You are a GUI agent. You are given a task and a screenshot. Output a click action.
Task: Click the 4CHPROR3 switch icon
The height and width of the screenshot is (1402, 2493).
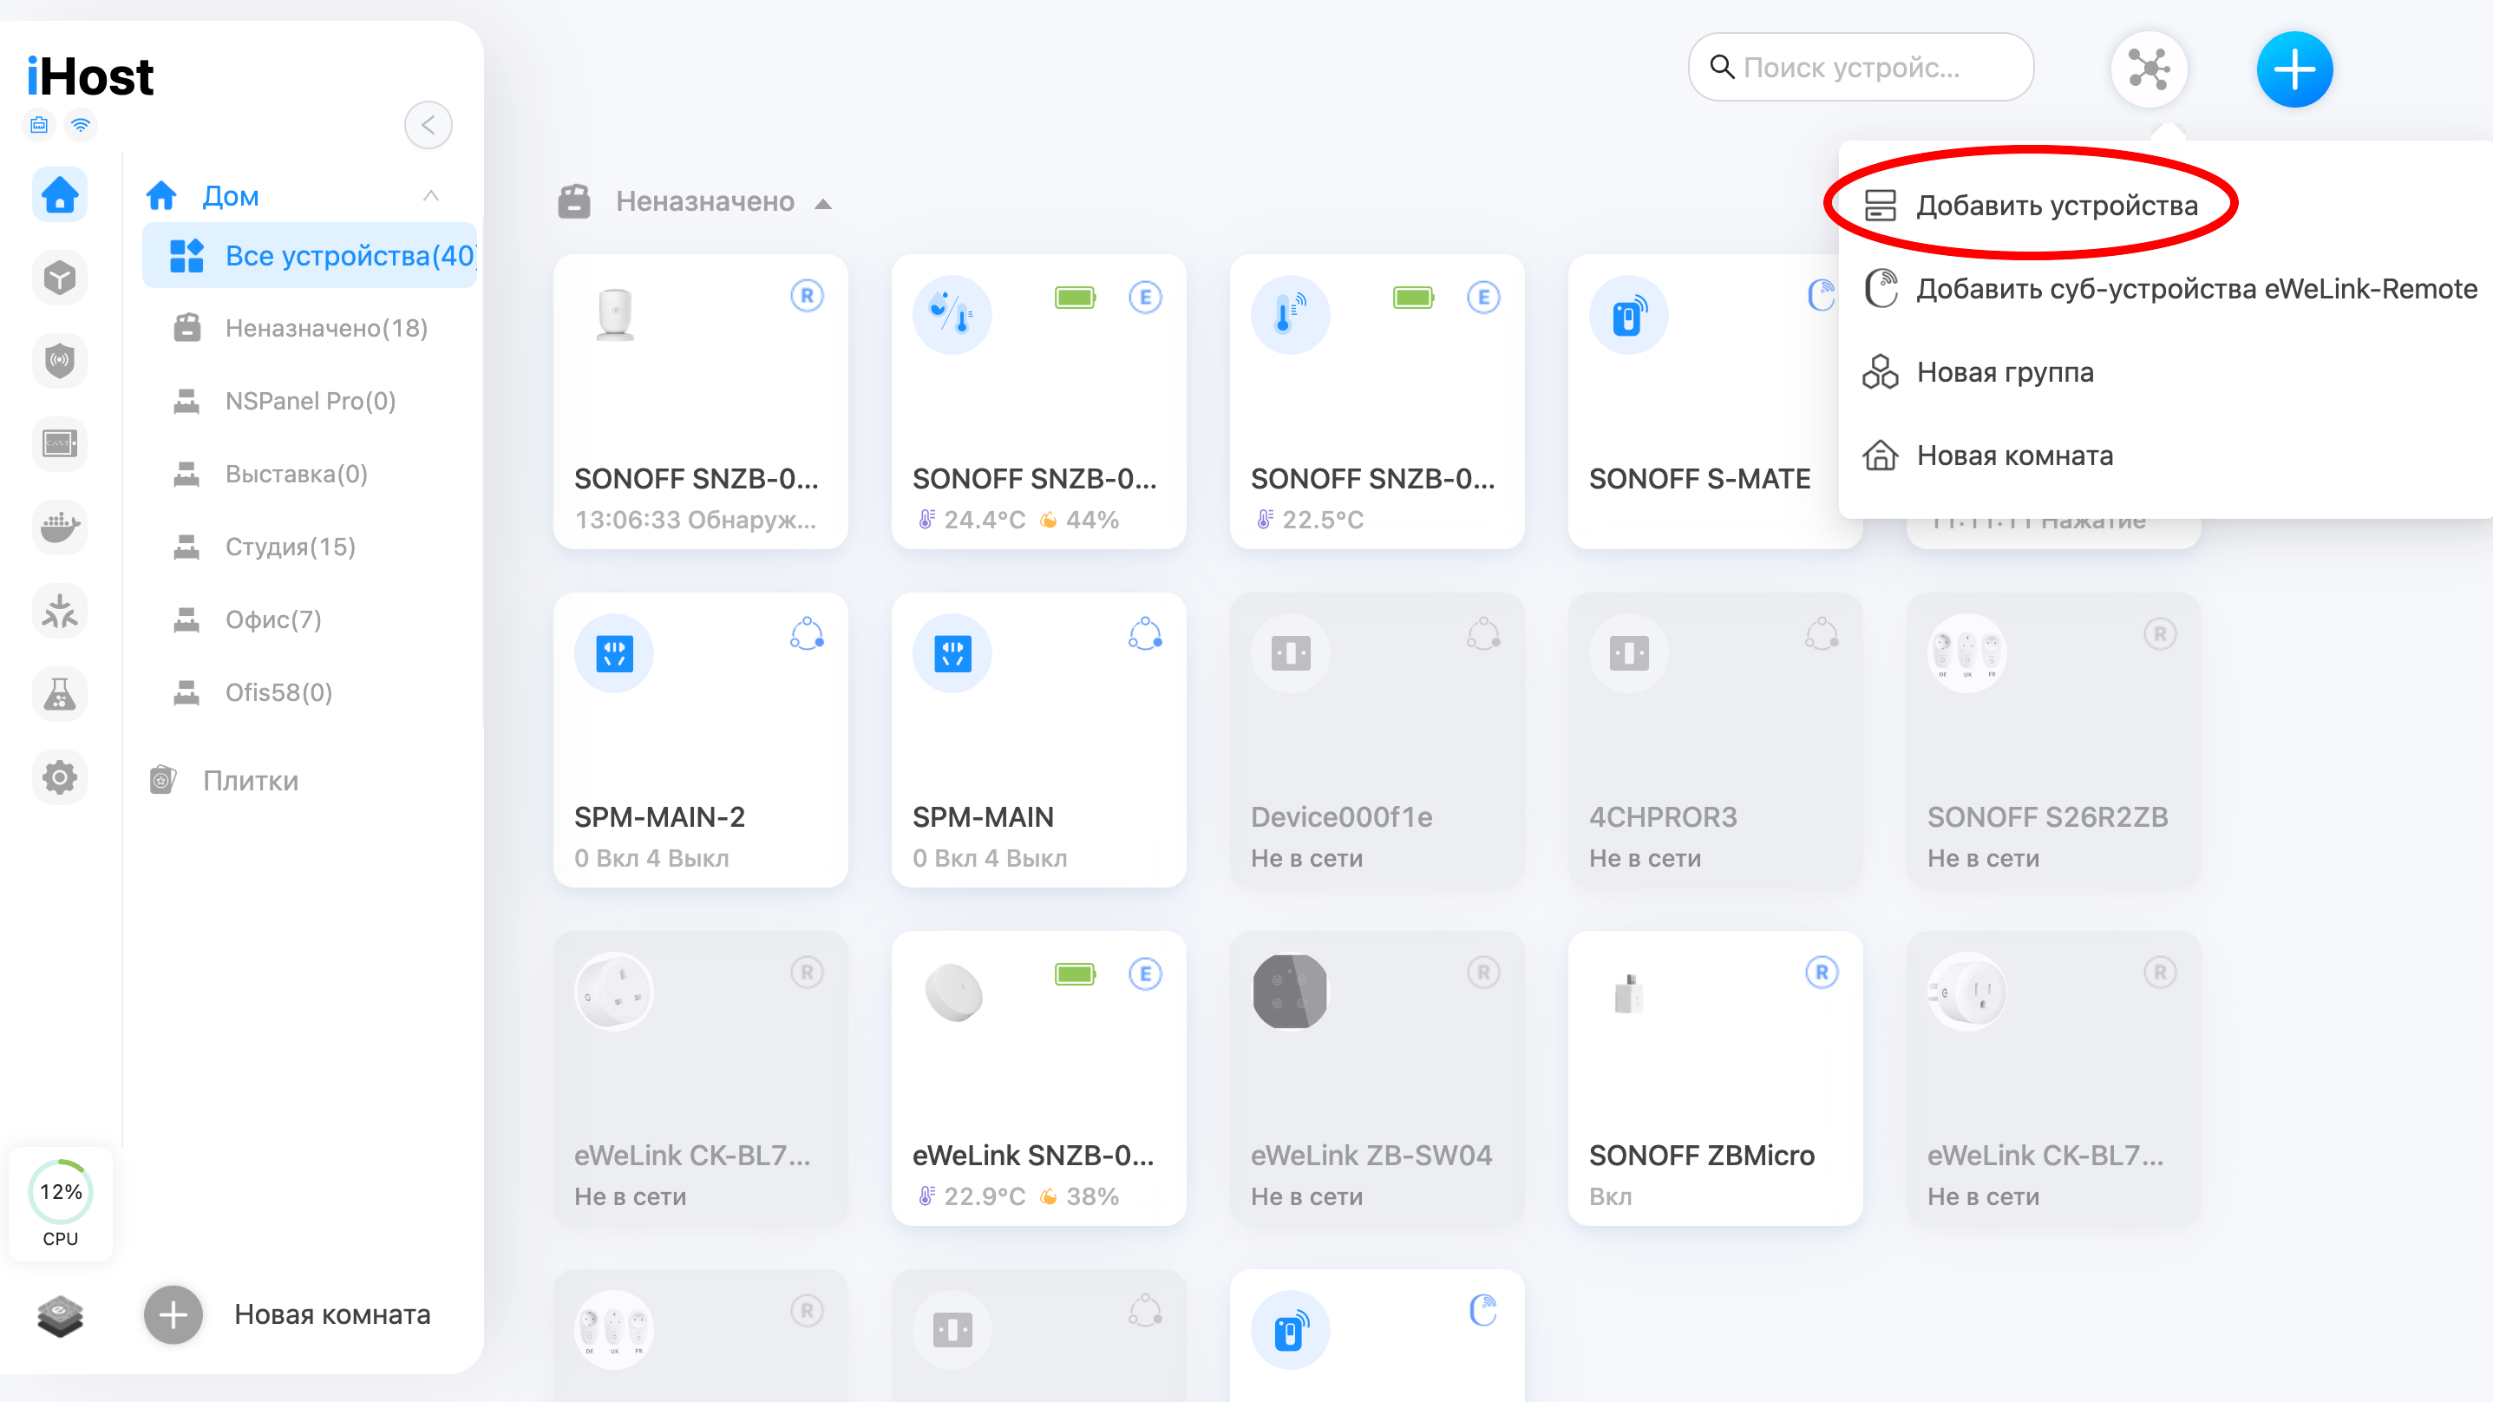(x=1629, y=653)
